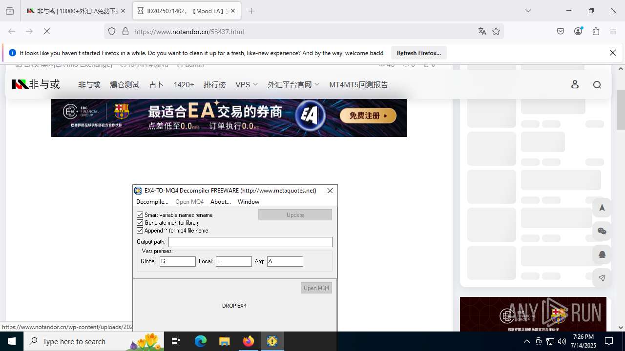Show site security padlock info
Screen dimensions: 625x351
tap(125, 31)
